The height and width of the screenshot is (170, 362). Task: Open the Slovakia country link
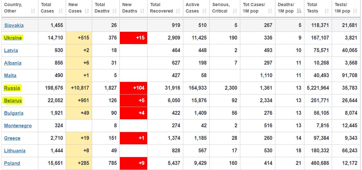point(14,25)
